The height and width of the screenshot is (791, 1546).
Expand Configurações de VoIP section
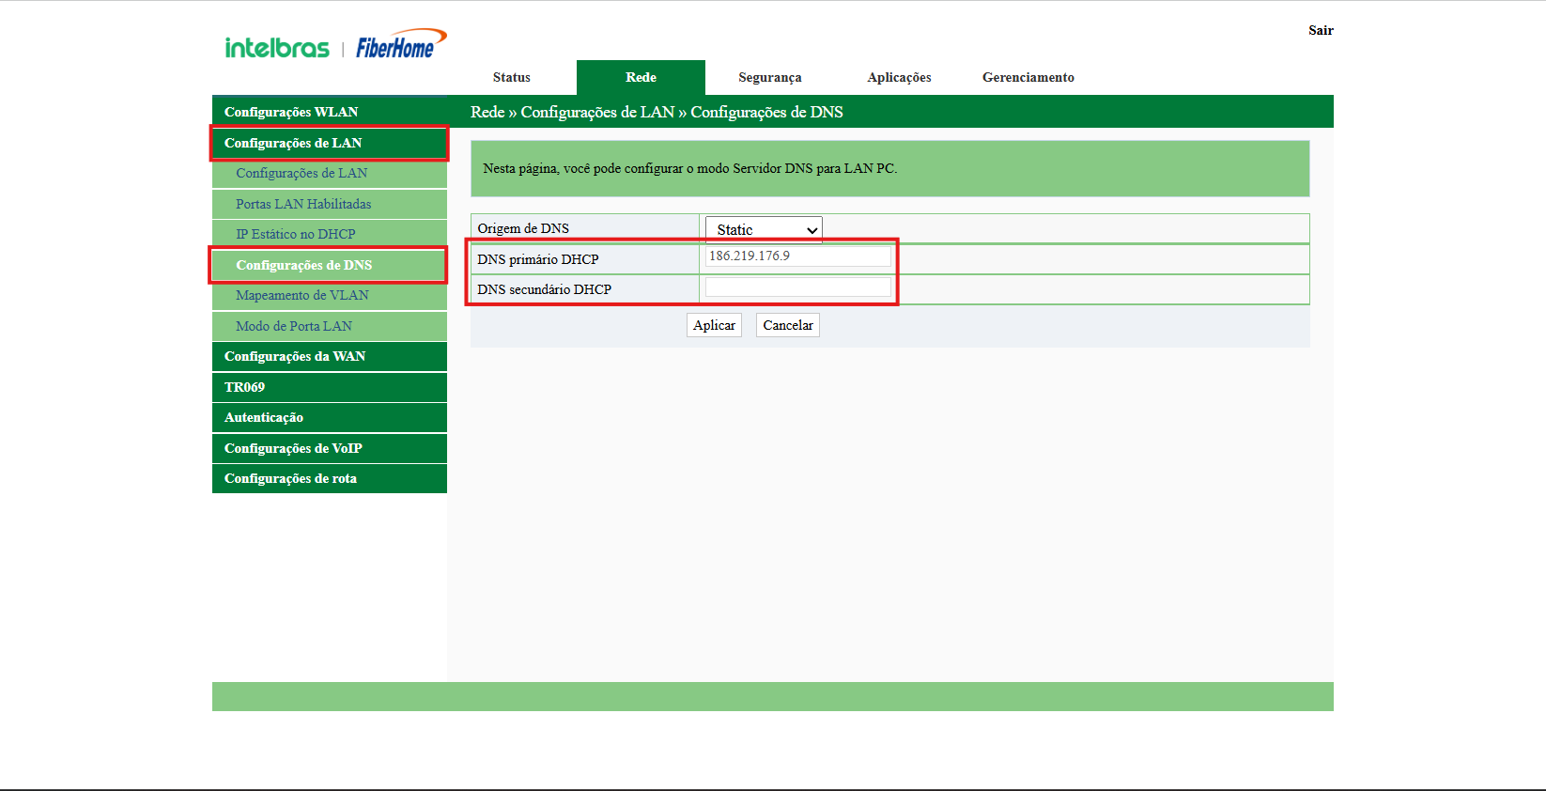coord(293,448)
